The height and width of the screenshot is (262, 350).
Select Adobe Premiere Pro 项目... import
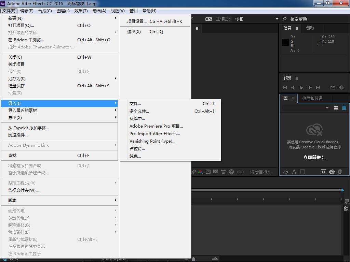point(170,126)
